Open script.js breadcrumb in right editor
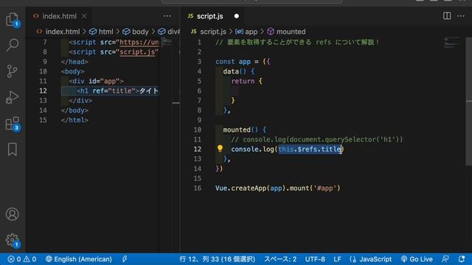Viewport: 472px width, 265px height. pyautogui.click(x=209, y=32)
